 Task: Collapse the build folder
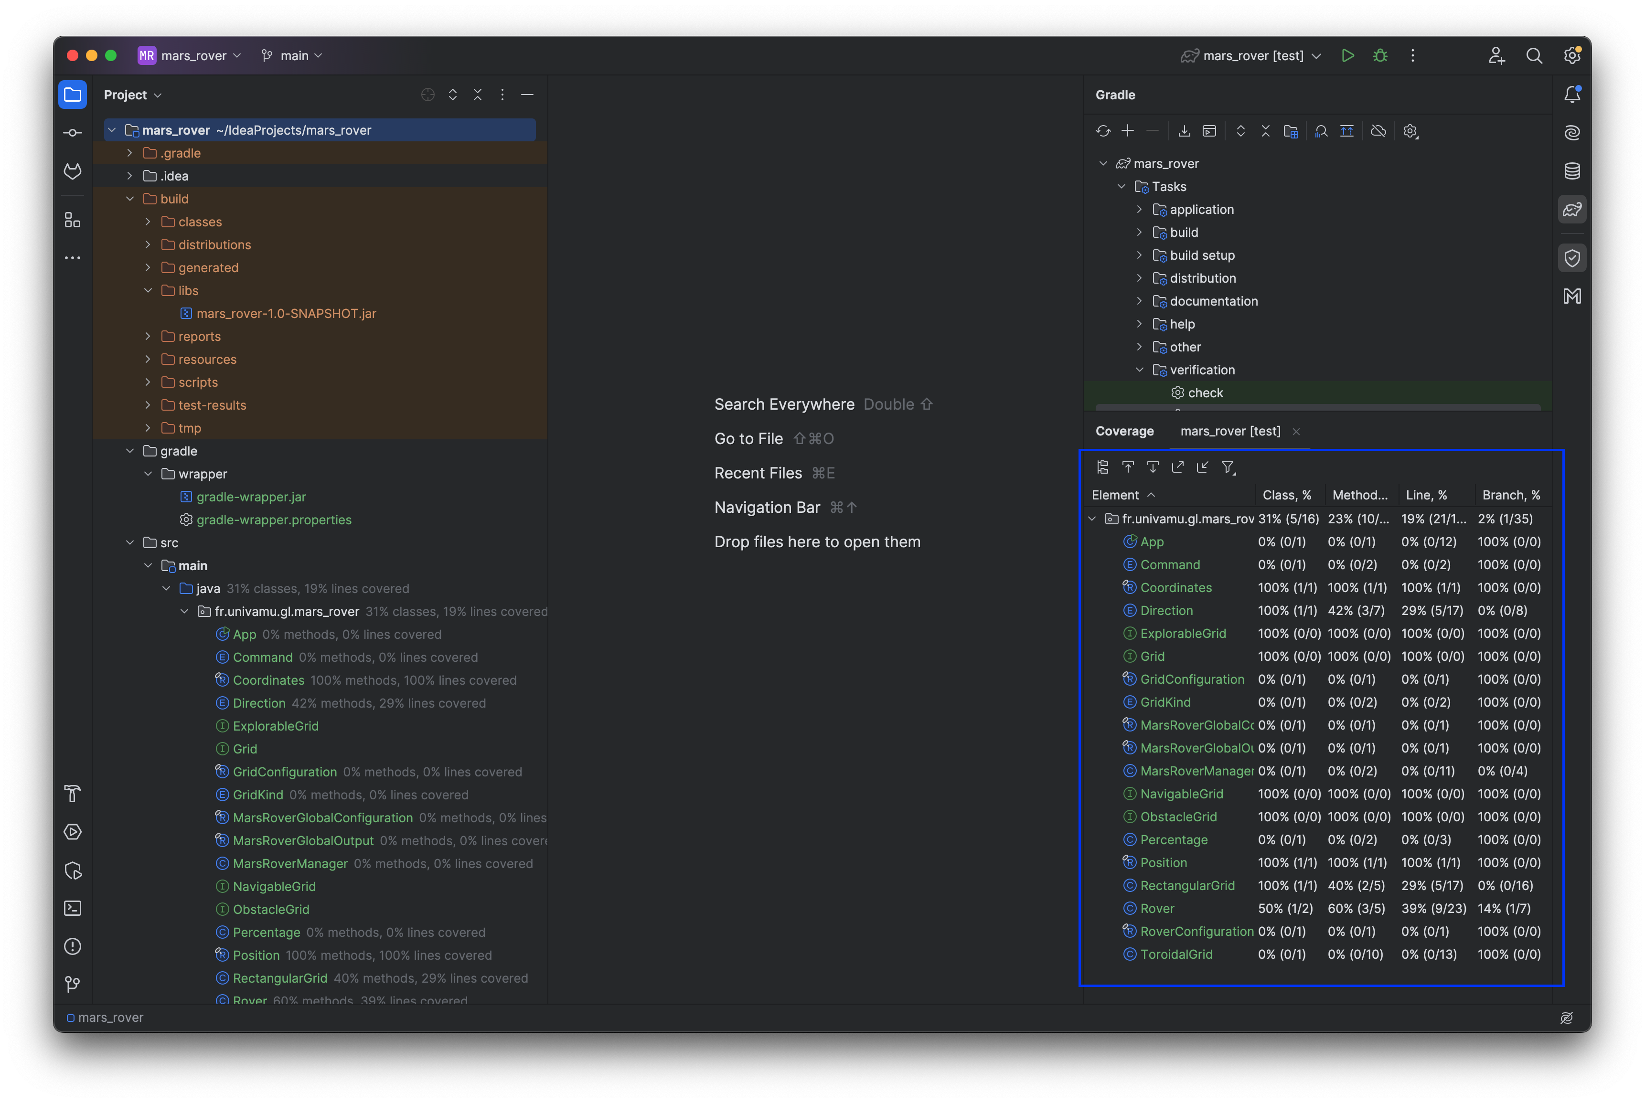click(129, 199)
